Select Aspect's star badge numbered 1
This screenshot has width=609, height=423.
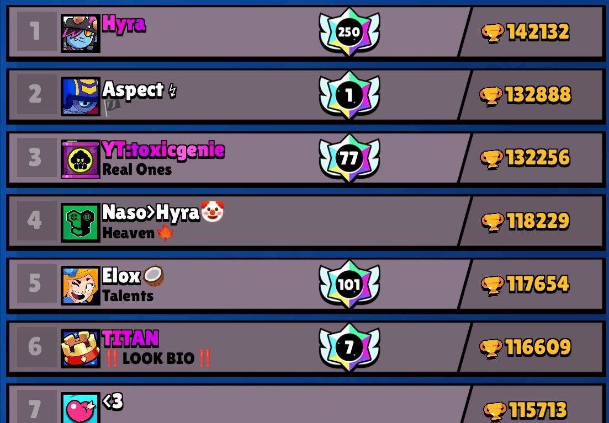click(x=349, y=95)
